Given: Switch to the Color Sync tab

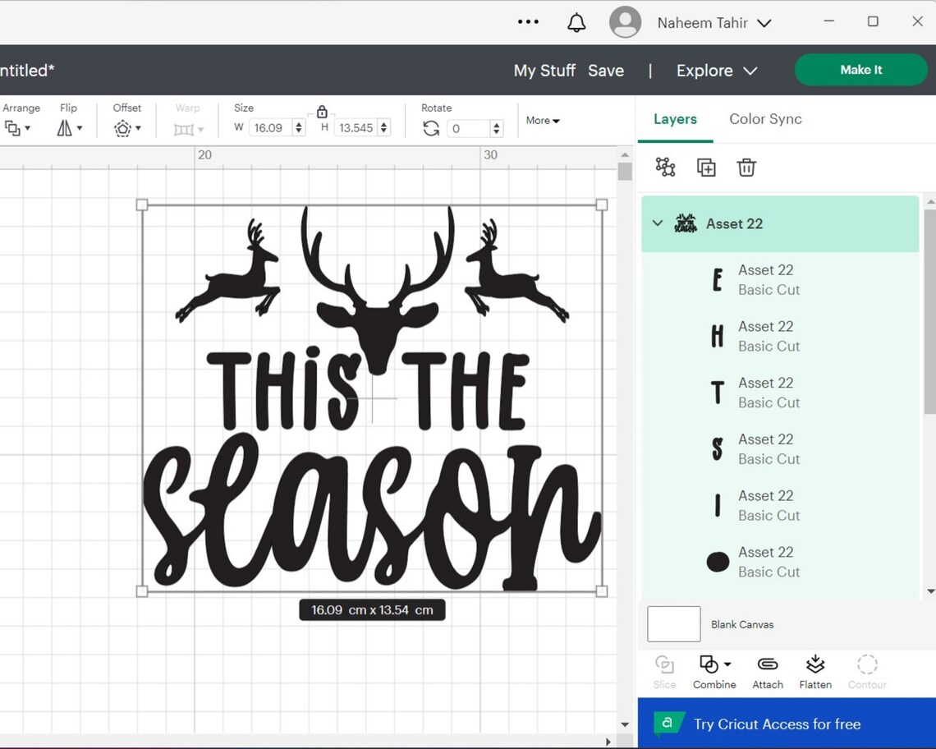Looking at the screenshot, I should pos(764,119).
